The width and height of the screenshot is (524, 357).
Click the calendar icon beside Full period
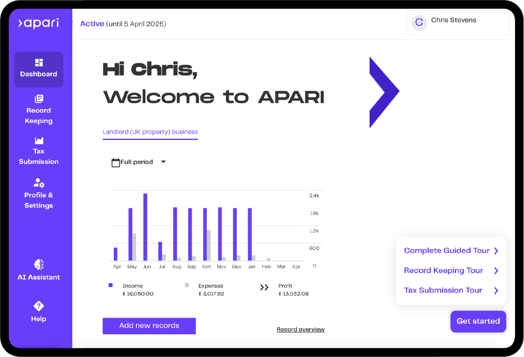coord(115,162)
